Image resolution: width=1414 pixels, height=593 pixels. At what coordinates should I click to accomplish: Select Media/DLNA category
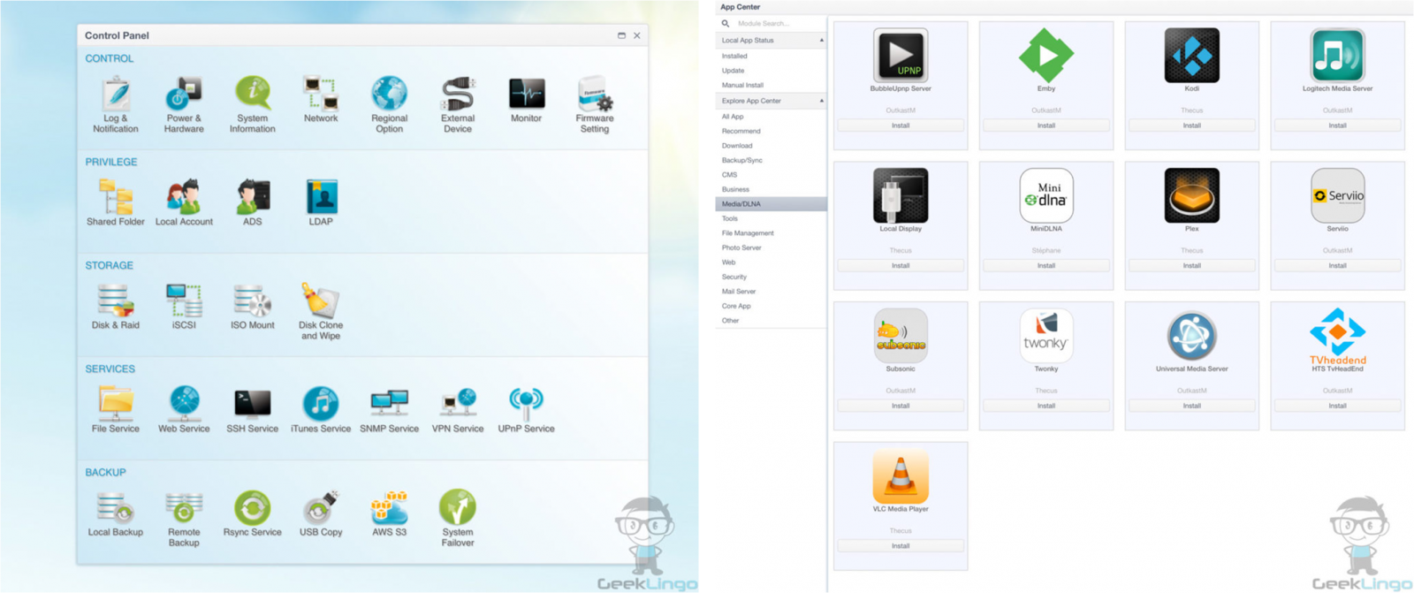tap(771, 204)
